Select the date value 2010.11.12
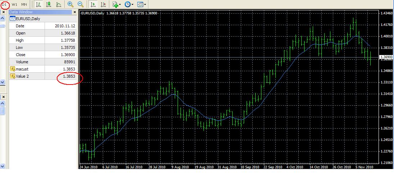 65,26
